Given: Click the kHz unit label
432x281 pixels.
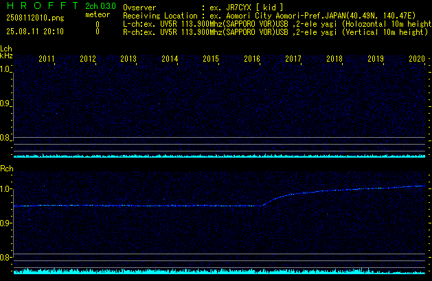Looking at the screenshot, I should tap(6, 56).
